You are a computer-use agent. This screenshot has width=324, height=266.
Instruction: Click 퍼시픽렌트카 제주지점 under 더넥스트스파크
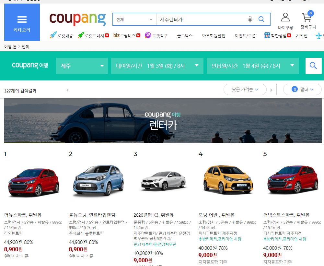pyautogui.click(x=283, y=233)
